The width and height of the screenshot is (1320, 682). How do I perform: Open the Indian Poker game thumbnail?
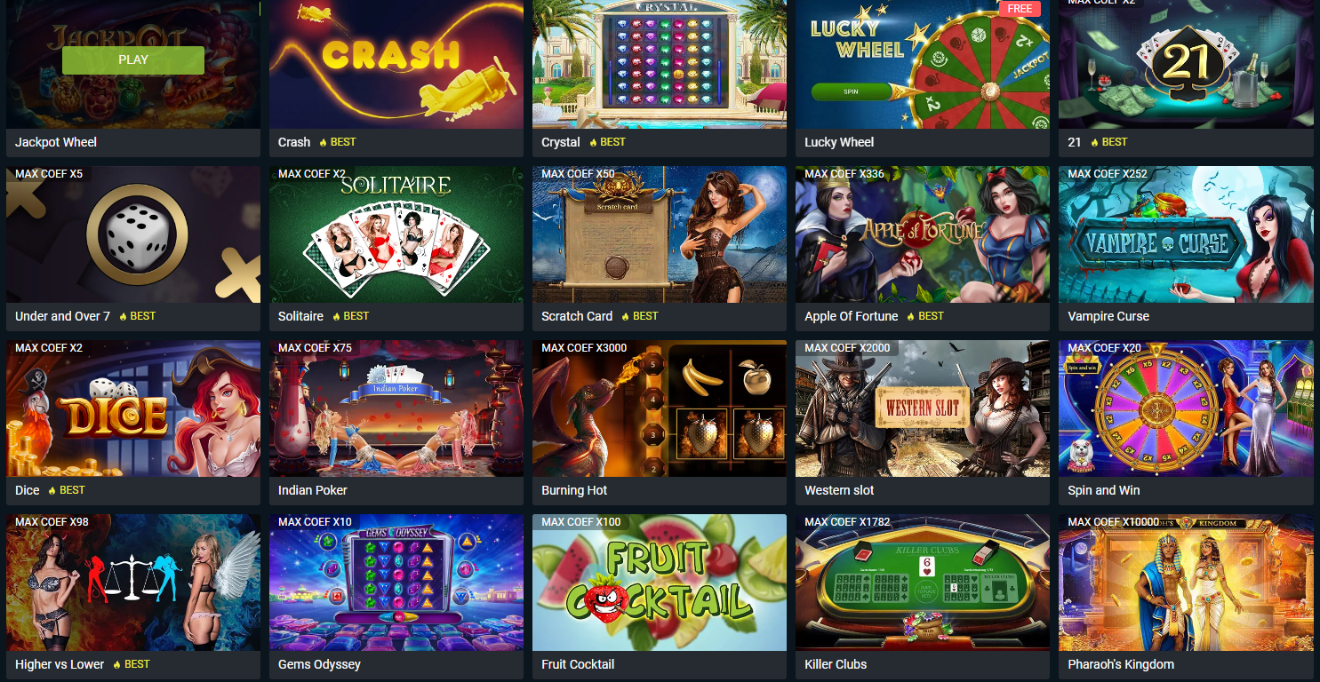[x=396, y=408]
